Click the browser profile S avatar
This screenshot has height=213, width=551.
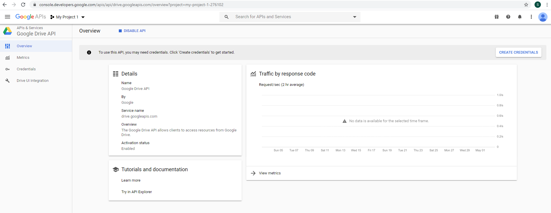coord(538,5)
